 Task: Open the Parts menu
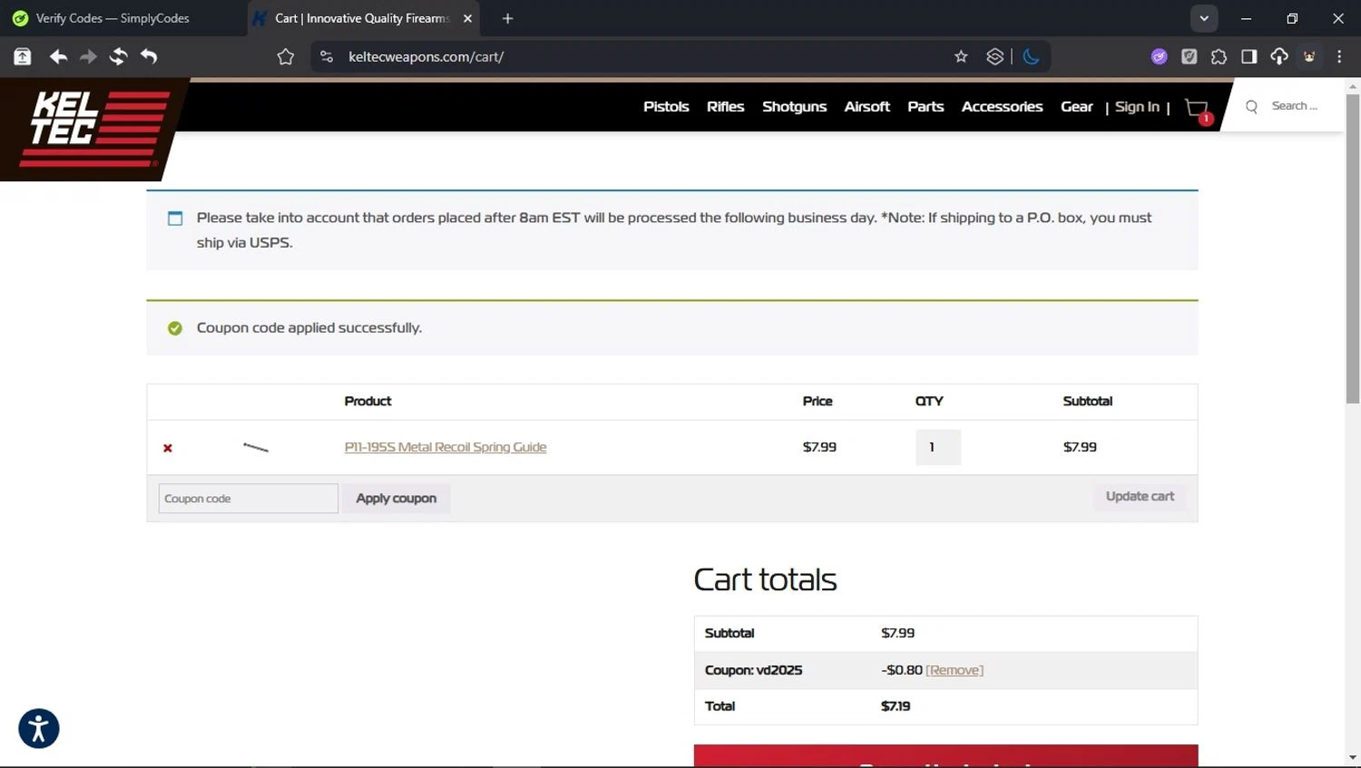pyautogui.click(x=925, y=107)
